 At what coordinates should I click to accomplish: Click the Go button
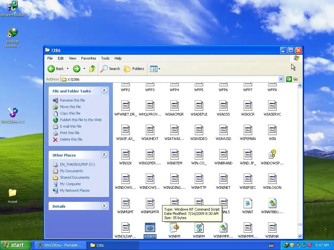pos(292,79)
